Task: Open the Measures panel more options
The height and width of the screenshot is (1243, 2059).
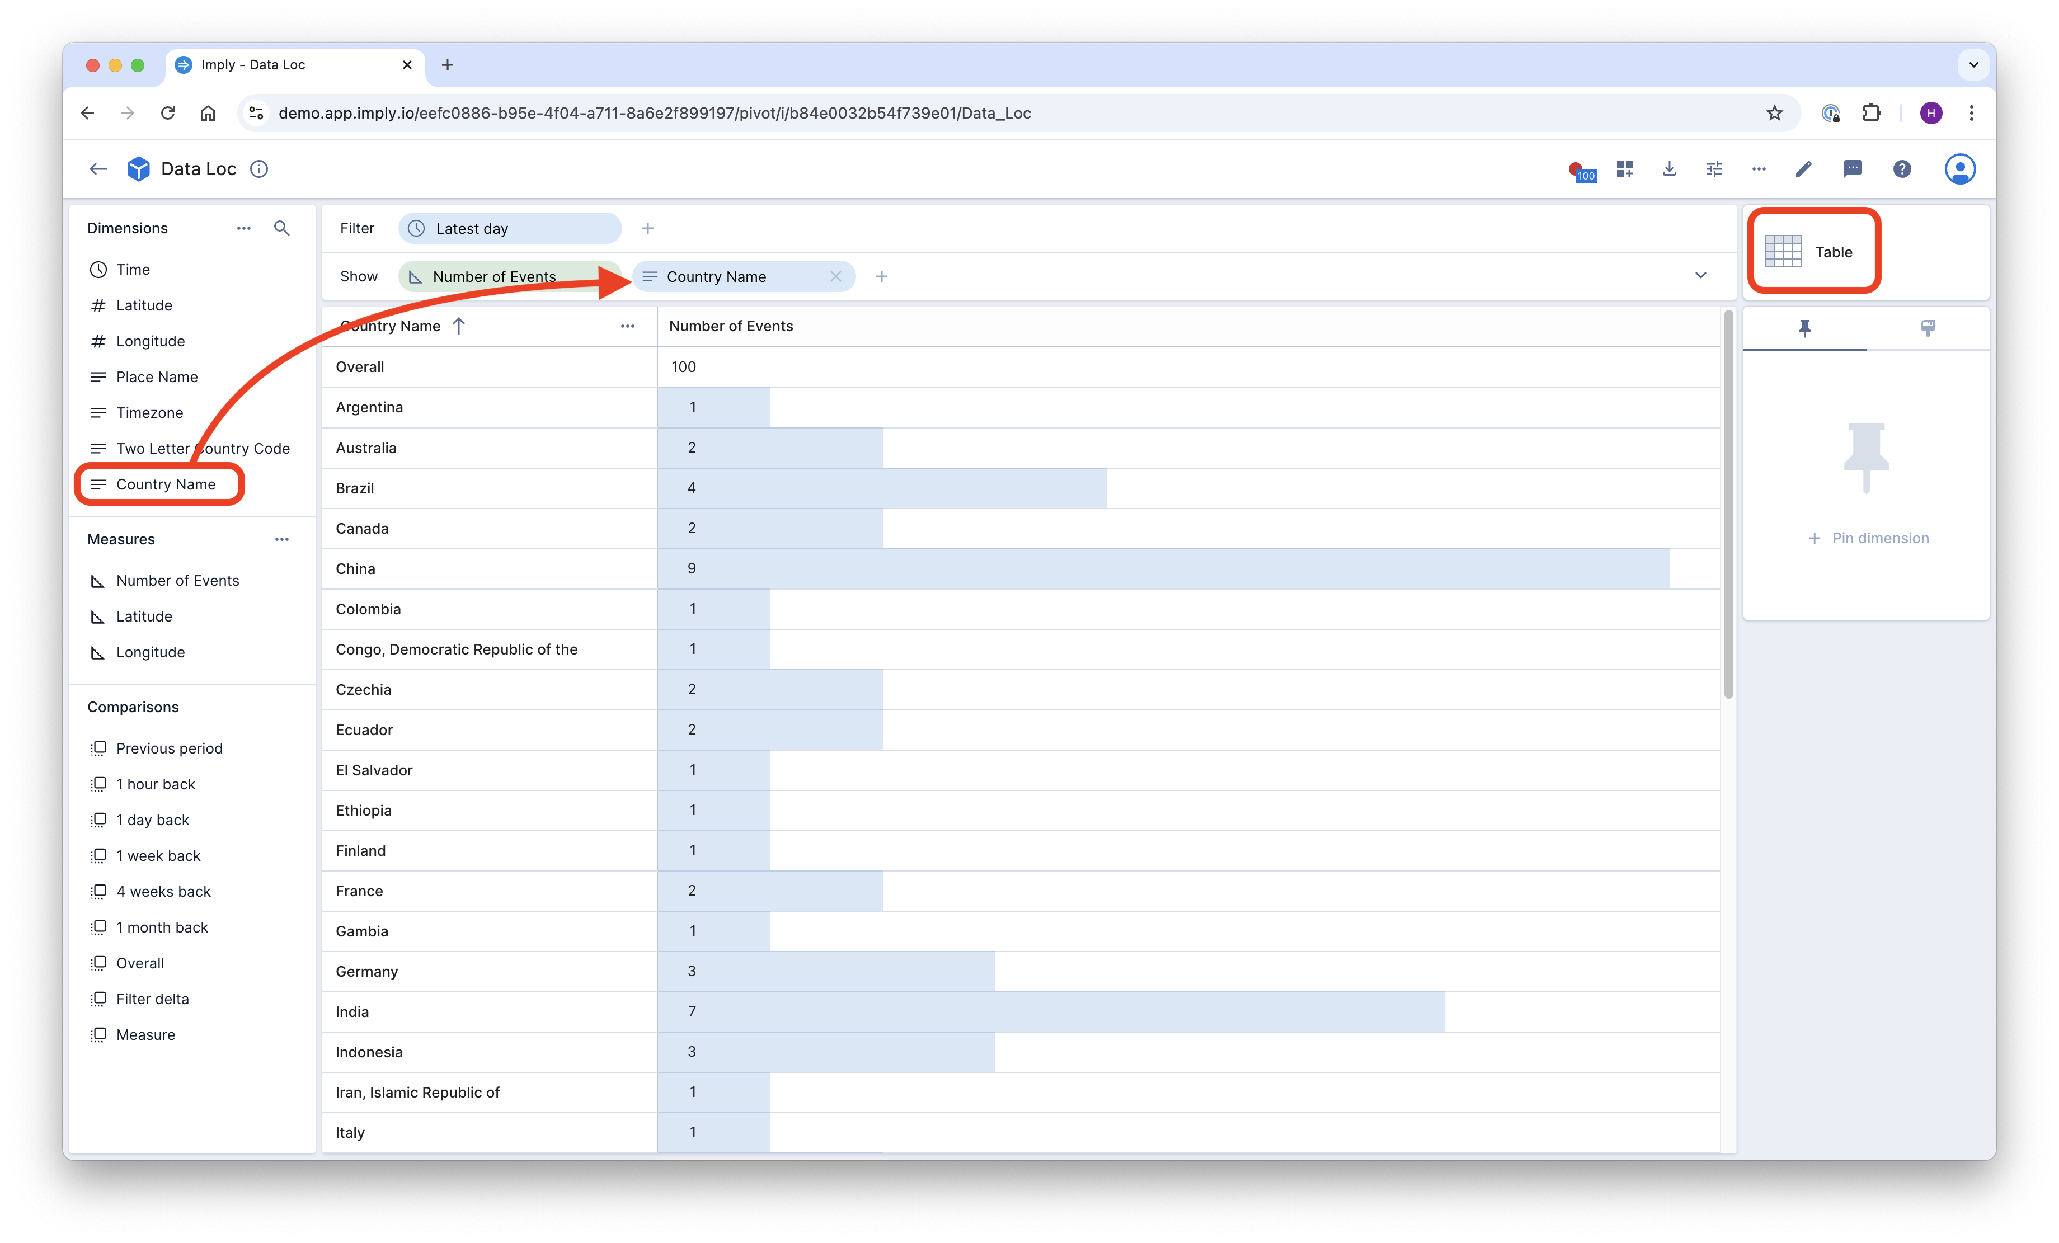Action: 281,540
